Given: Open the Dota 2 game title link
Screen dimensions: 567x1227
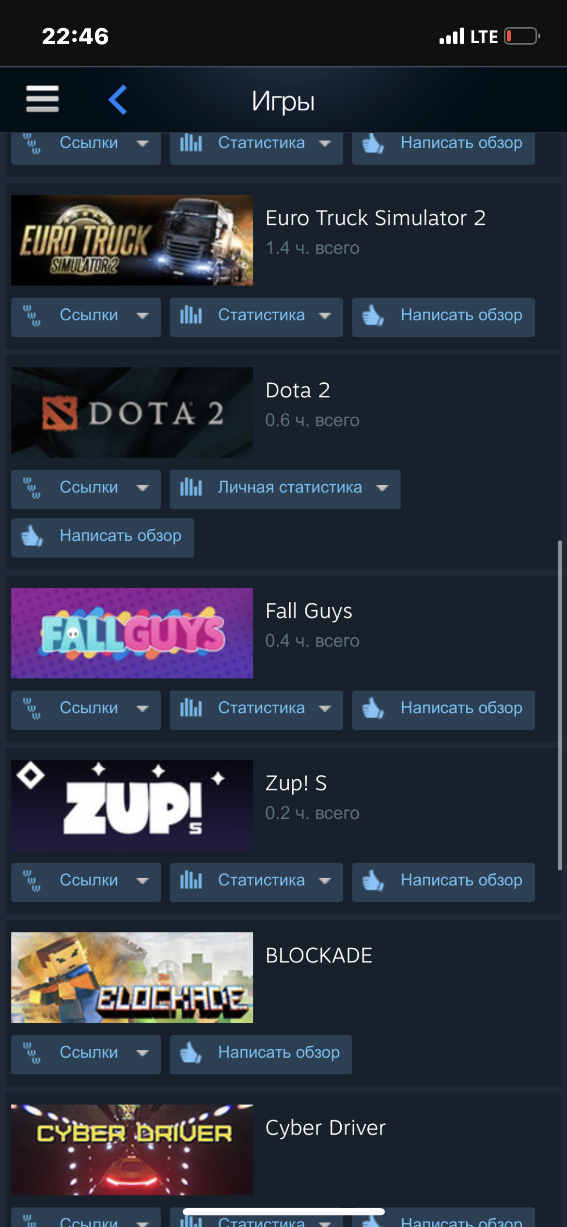Looking at the screenshot, I should click(298, 390).
